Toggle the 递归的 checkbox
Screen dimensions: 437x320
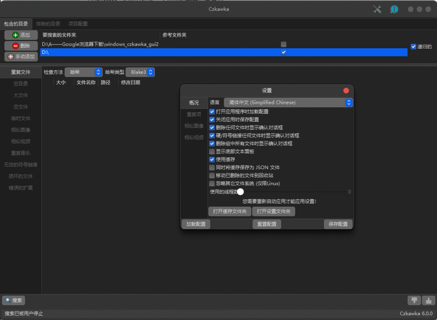[413, 47]
